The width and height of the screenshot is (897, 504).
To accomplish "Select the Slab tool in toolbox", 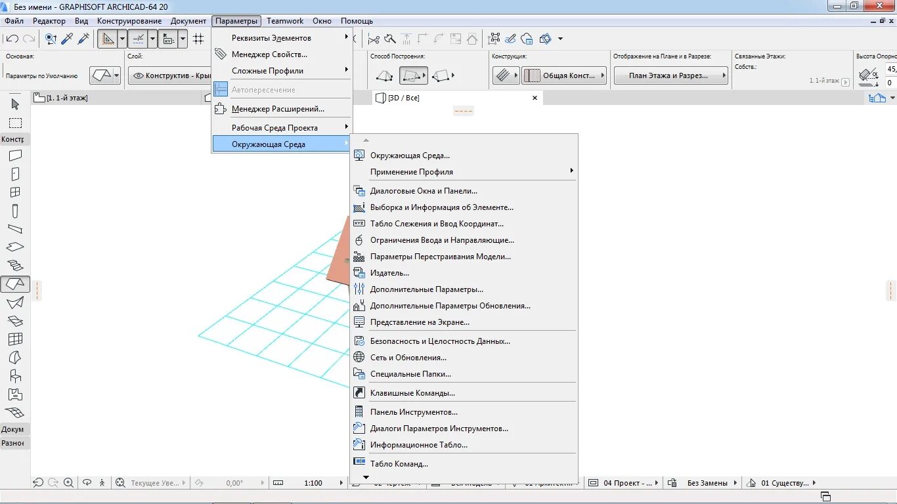I will coord(15,247).
